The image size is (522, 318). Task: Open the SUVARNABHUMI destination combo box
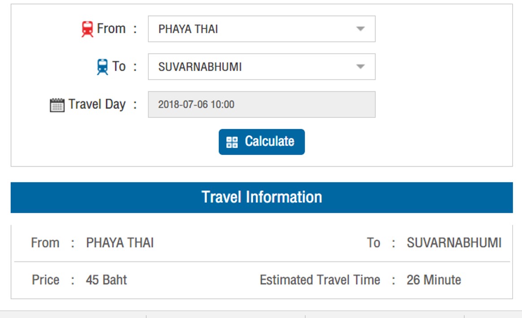[x=262, y=67]
